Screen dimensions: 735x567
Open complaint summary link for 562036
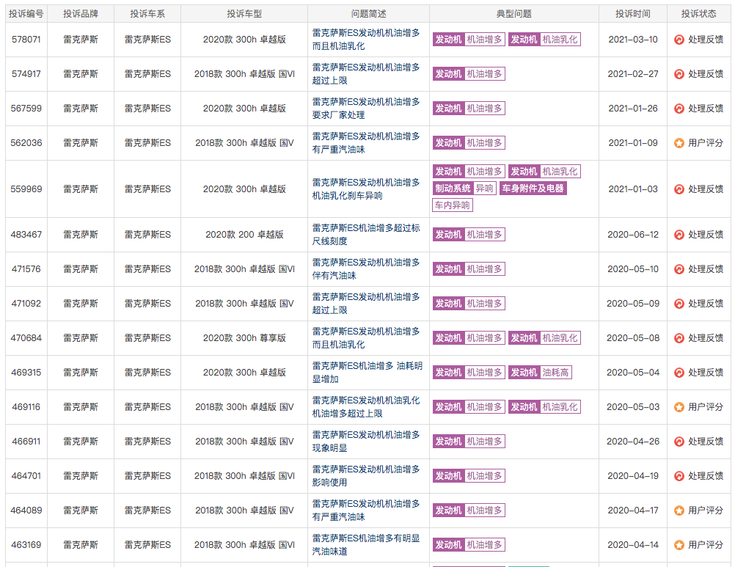[366, 143]
